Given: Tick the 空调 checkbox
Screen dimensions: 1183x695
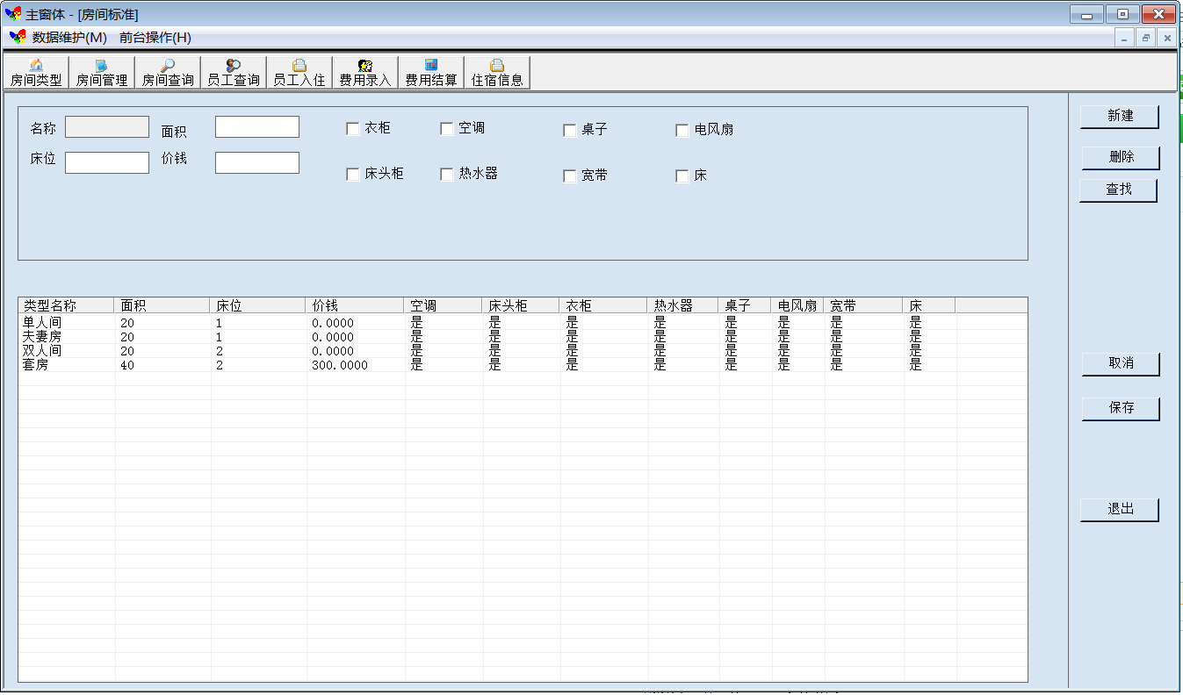Looking at the screenshot, I should 447,129.
